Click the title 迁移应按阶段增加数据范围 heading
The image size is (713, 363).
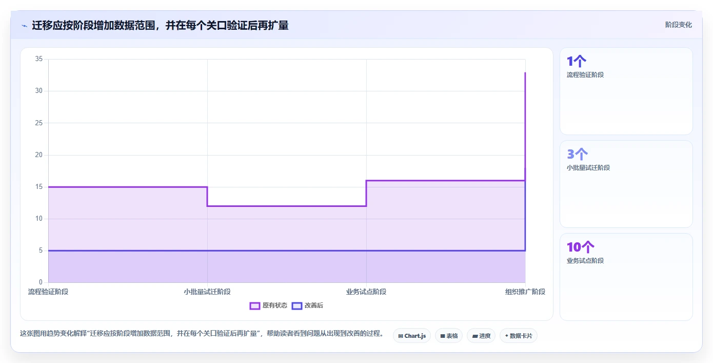[x=160, y=25]
